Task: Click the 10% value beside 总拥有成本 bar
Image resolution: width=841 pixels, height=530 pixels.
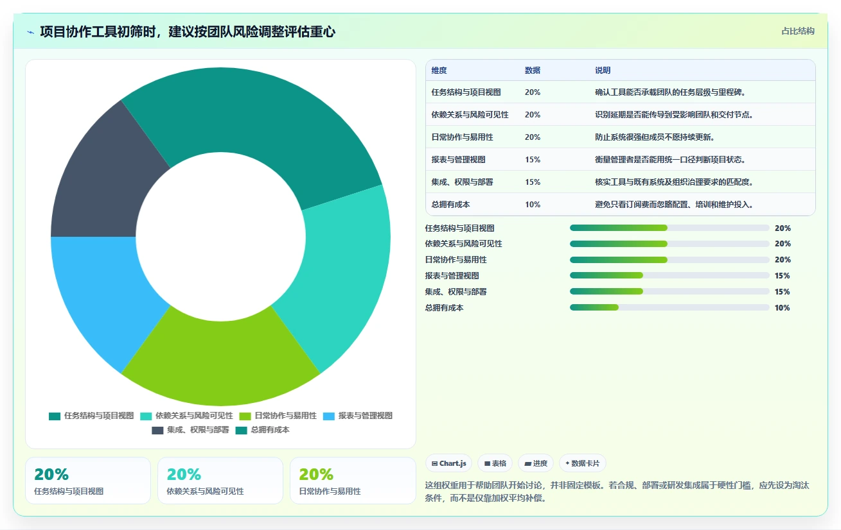Action: pos(783,307)
